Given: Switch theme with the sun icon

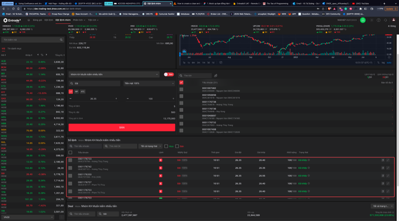Looking at the screenshot, I should tap(371, 20).
